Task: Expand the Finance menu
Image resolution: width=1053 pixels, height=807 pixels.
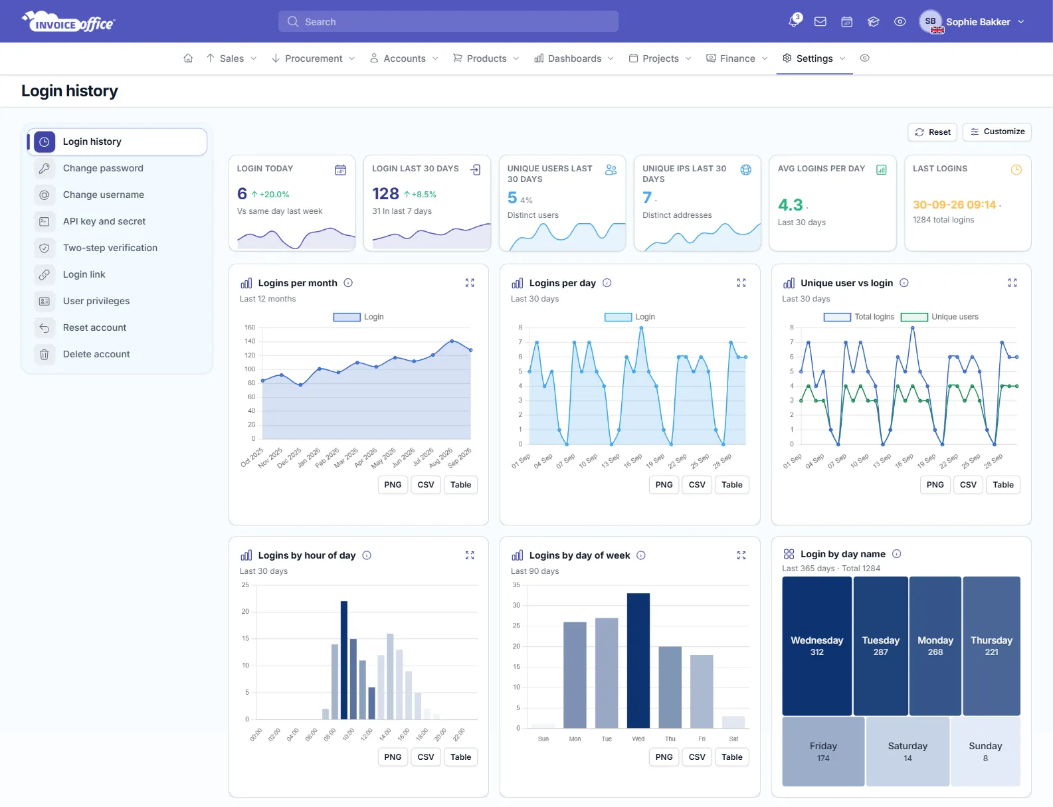Action: coord(737,58)
